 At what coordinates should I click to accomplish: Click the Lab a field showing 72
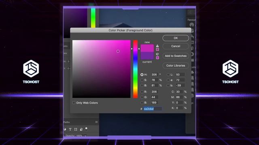point(180,80)
